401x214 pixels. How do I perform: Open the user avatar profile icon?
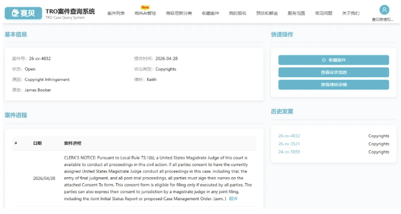click(384, 10)
